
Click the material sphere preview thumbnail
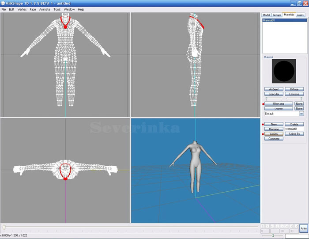[x=284, y=72]
